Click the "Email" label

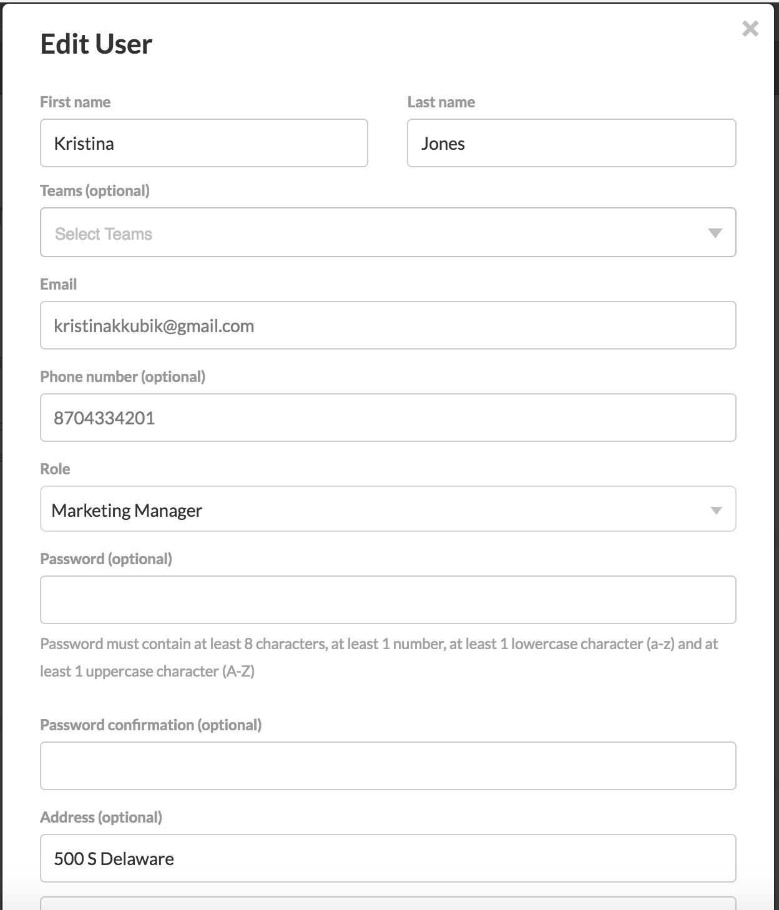(59, 285)
